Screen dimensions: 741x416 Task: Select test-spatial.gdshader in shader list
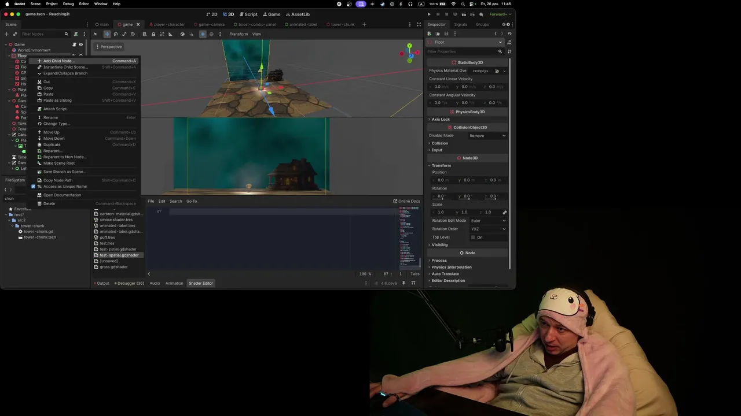pyautogui.click(x=118, y=255)
